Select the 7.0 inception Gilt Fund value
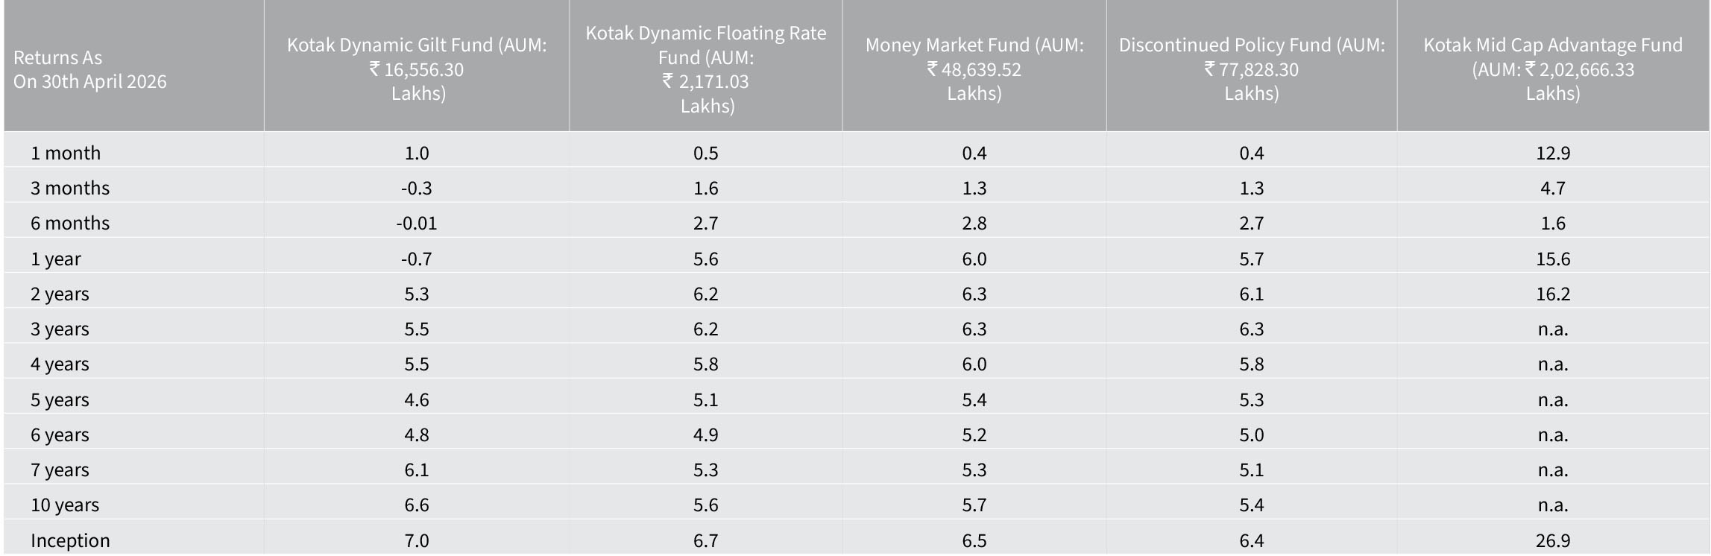 pyautogui.click(x=417, y=540)
